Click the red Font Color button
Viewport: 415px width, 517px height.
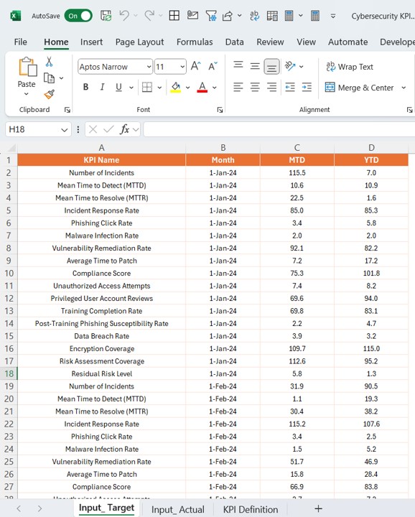coord(202,87)
